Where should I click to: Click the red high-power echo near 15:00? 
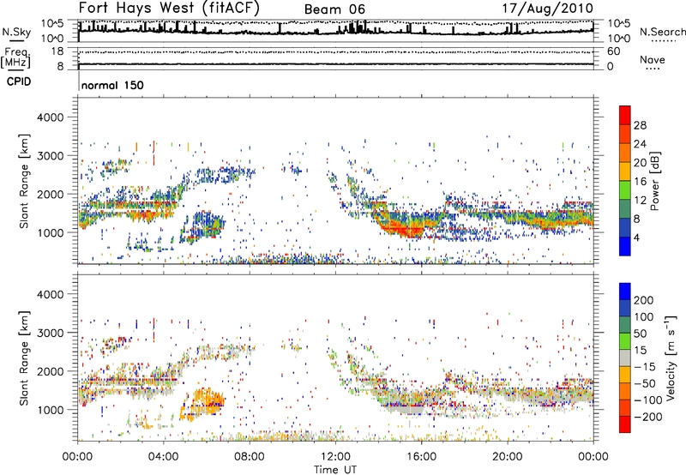pos(403,228)
